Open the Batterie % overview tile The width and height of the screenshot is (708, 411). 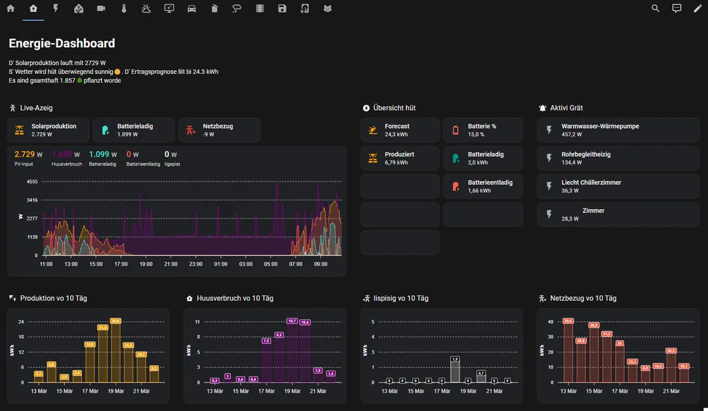click(482, 130)
